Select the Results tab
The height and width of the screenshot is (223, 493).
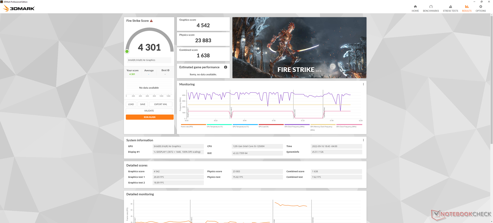coord(467,8)
